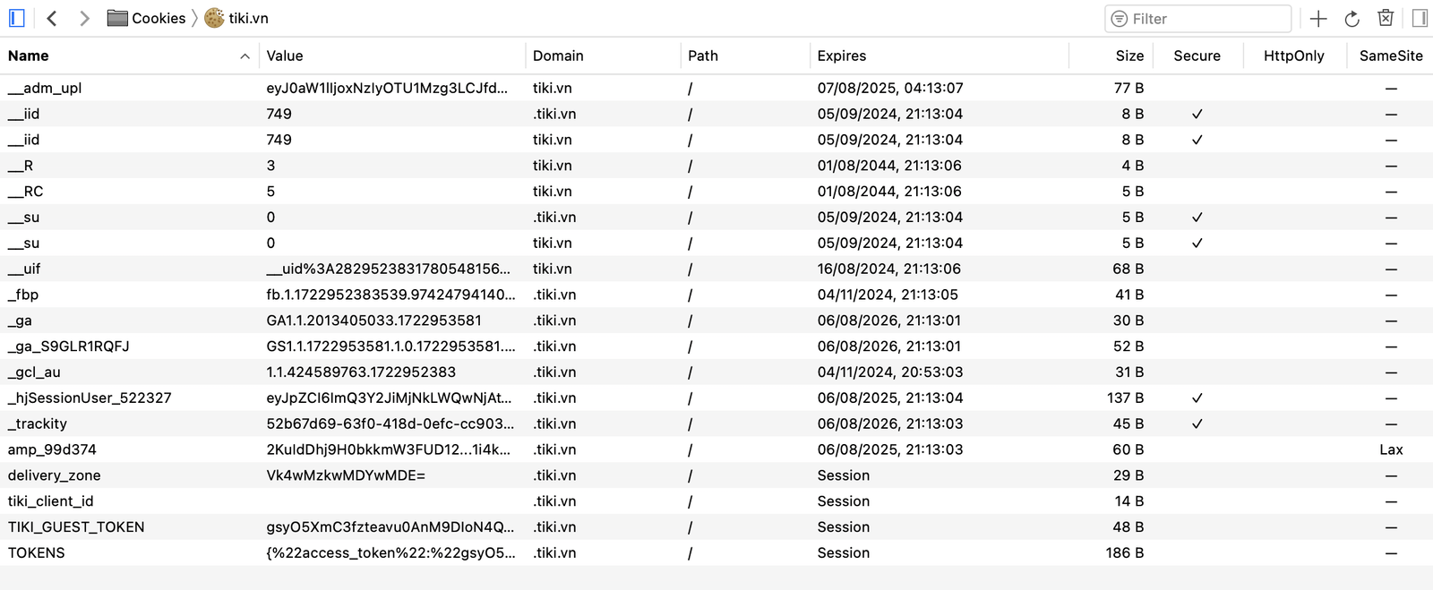The image size is (1433, 590).
Task: Sort cookies by Size column header
Action: (x=1128, y=56)
